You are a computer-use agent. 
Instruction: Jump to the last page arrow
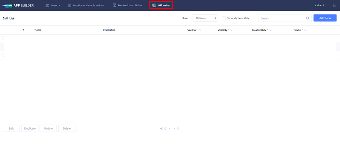click(x=178, y=129)
